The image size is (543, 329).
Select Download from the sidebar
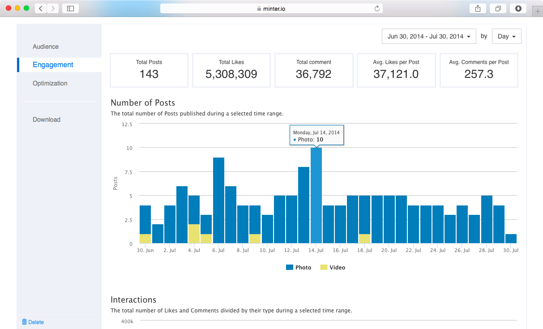coord(46,120)
